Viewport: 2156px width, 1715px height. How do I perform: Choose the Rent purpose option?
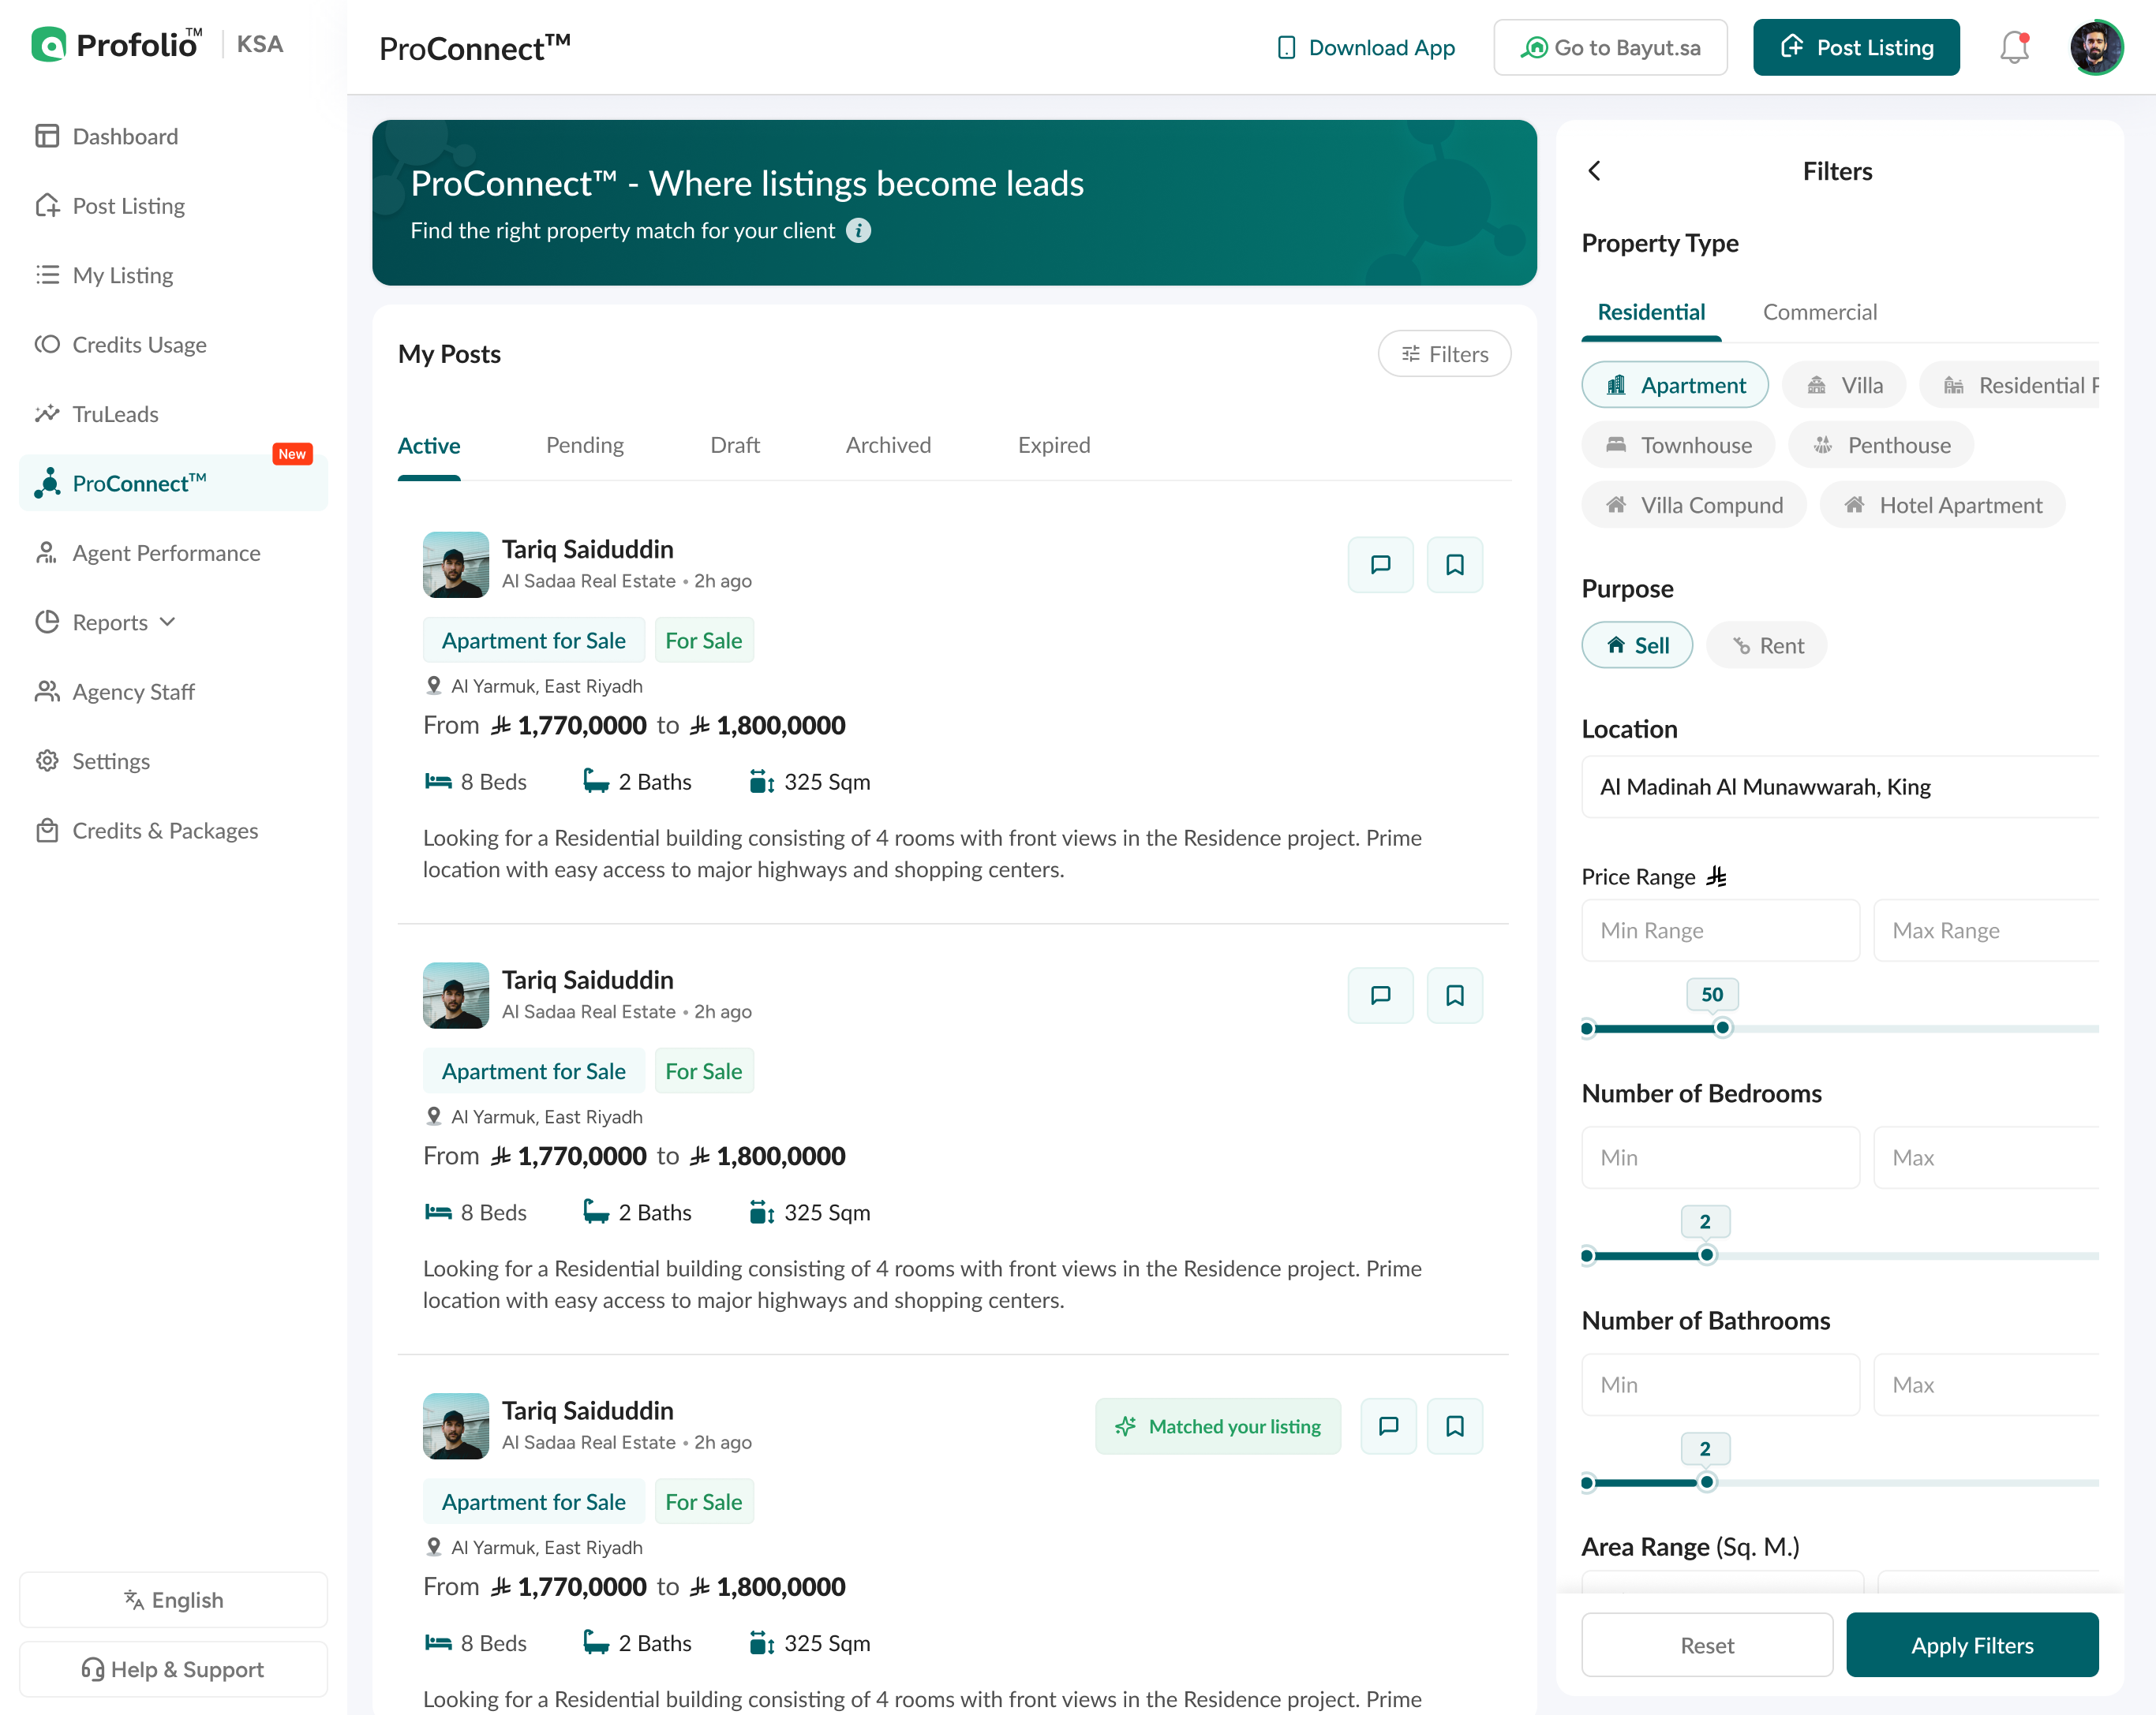pyautogui.click(x=1767, y=645)
